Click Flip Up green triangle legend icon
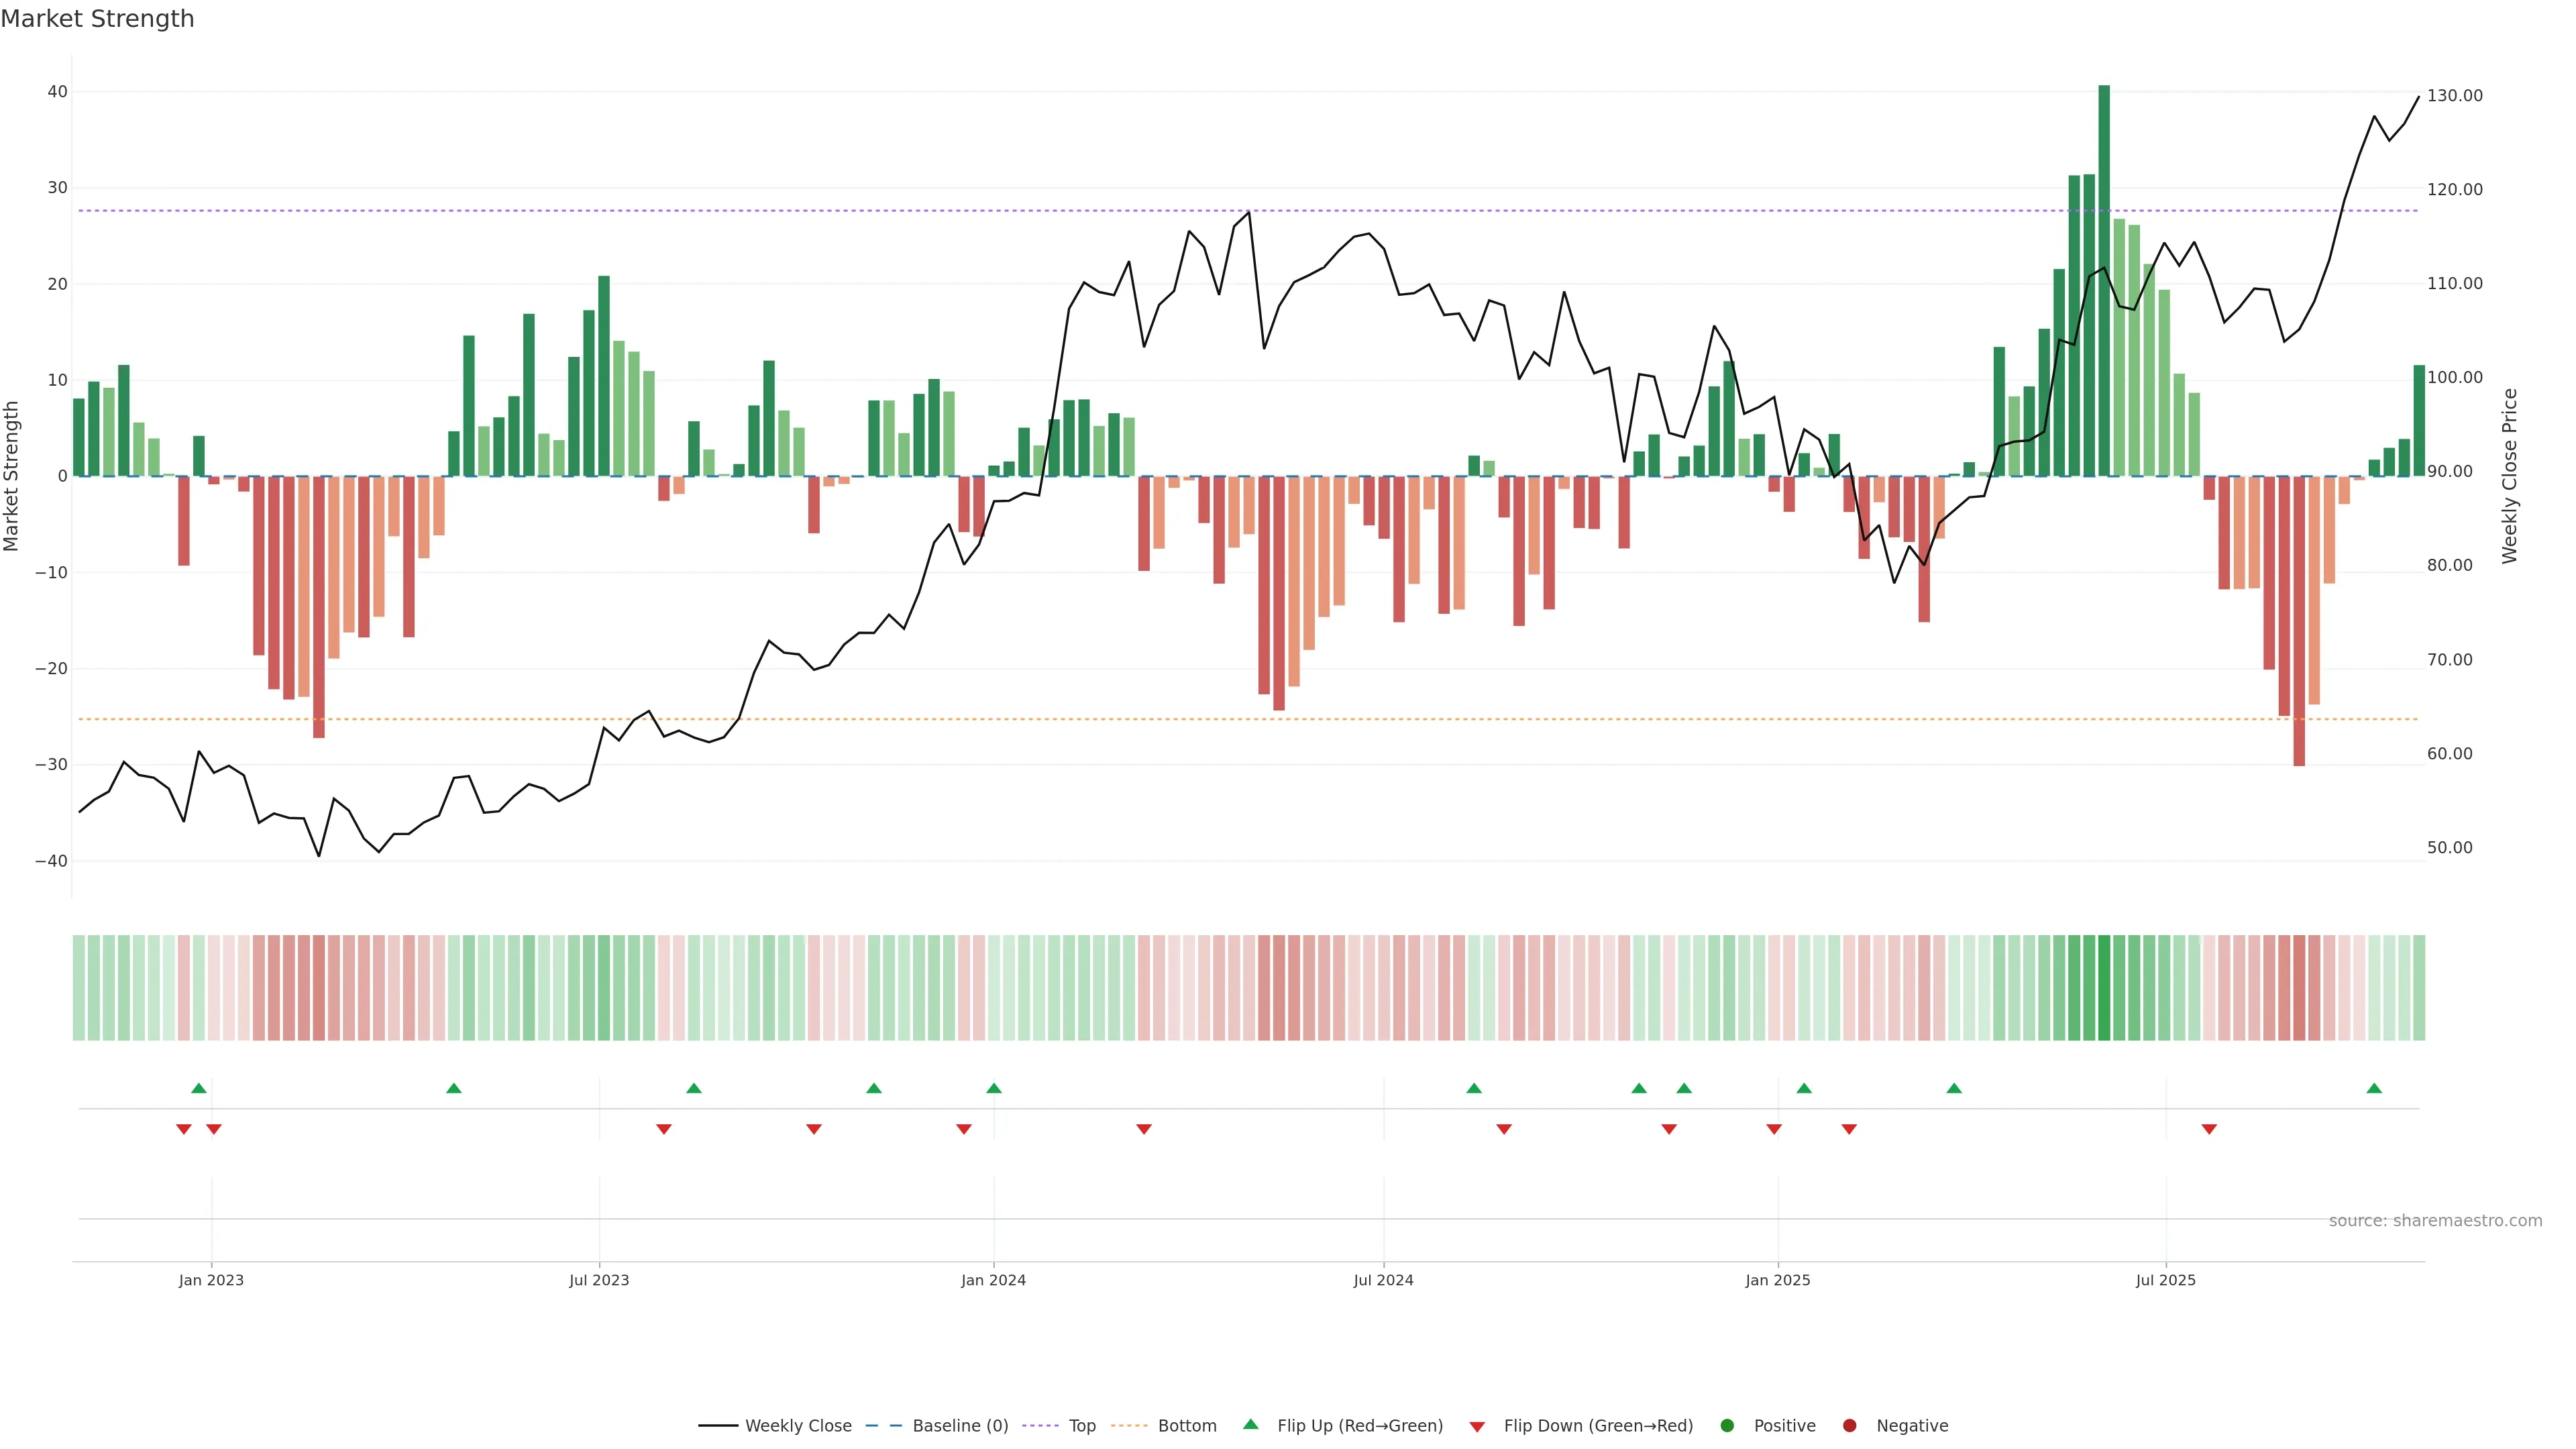 coord(1250,1425)
